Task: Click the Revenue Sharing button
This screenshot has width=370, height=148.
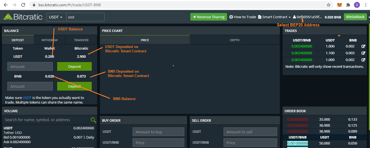Action: 209,17
